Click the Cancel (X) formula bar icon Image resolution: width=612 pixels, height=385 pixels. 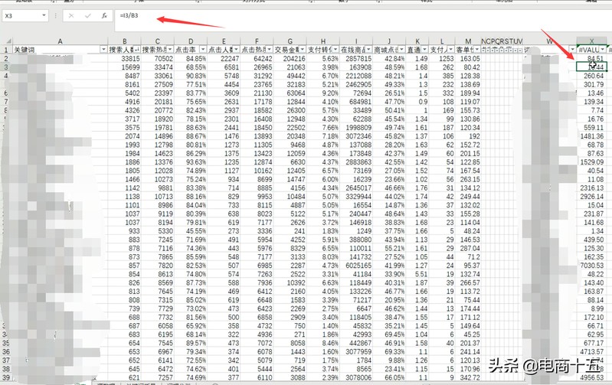(70, 16)
